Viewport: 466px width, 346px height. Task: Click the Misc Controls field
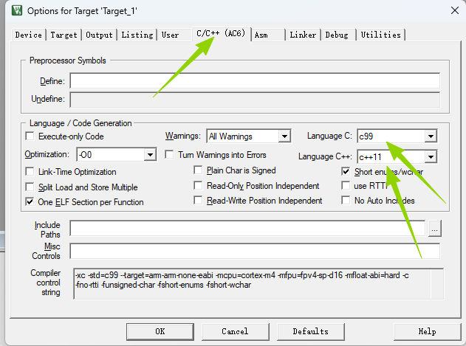(255, 251)
